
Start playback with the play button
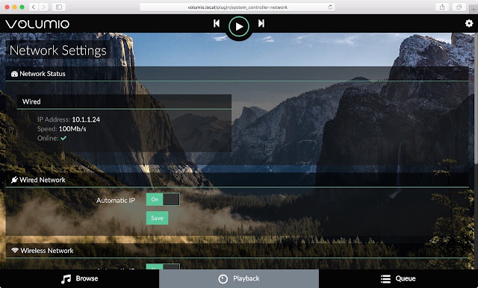point(239,26)
